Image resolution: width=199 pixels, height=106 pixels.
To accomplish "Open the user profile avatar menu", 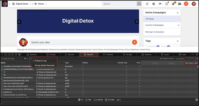I will click(194, 4).
